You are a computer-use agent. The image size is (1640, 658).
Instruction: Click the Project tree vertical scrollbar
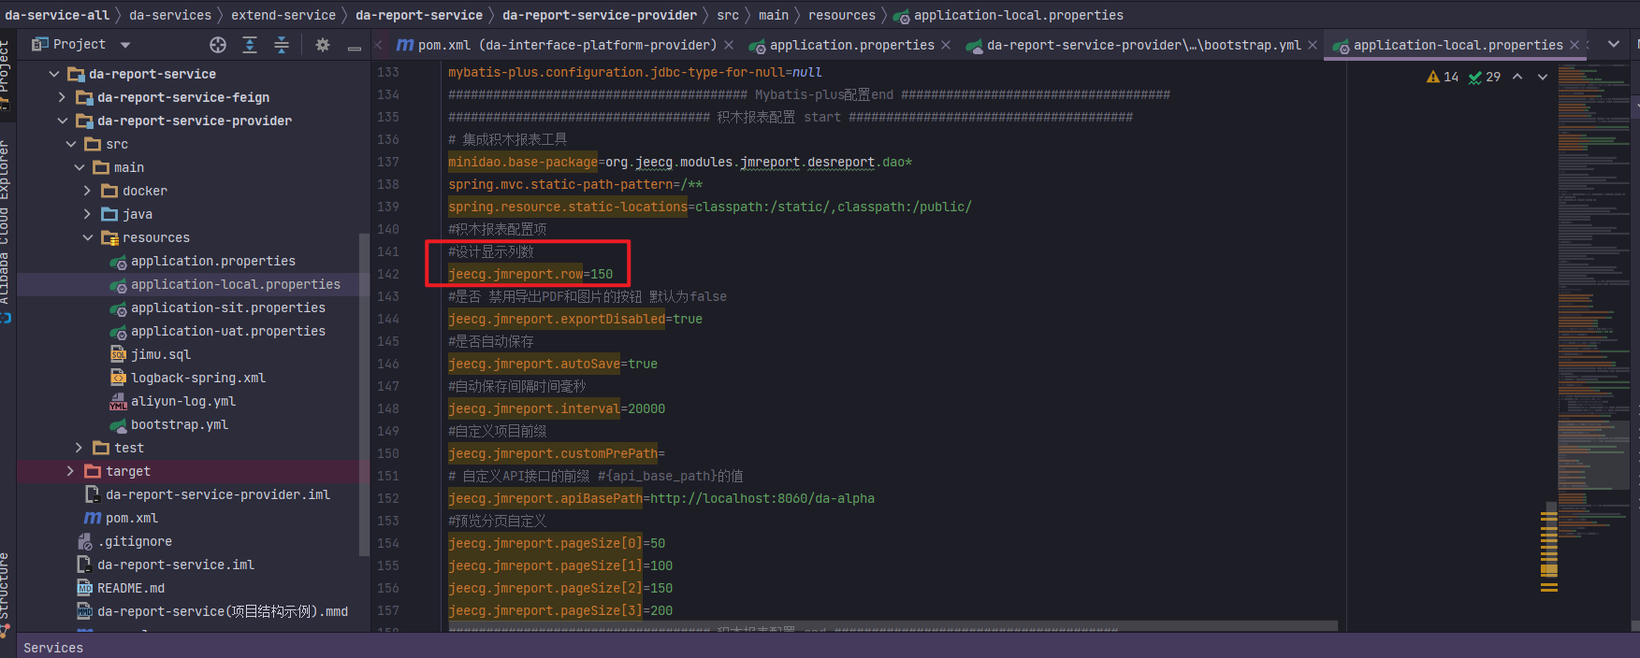(x=364, y=393)
